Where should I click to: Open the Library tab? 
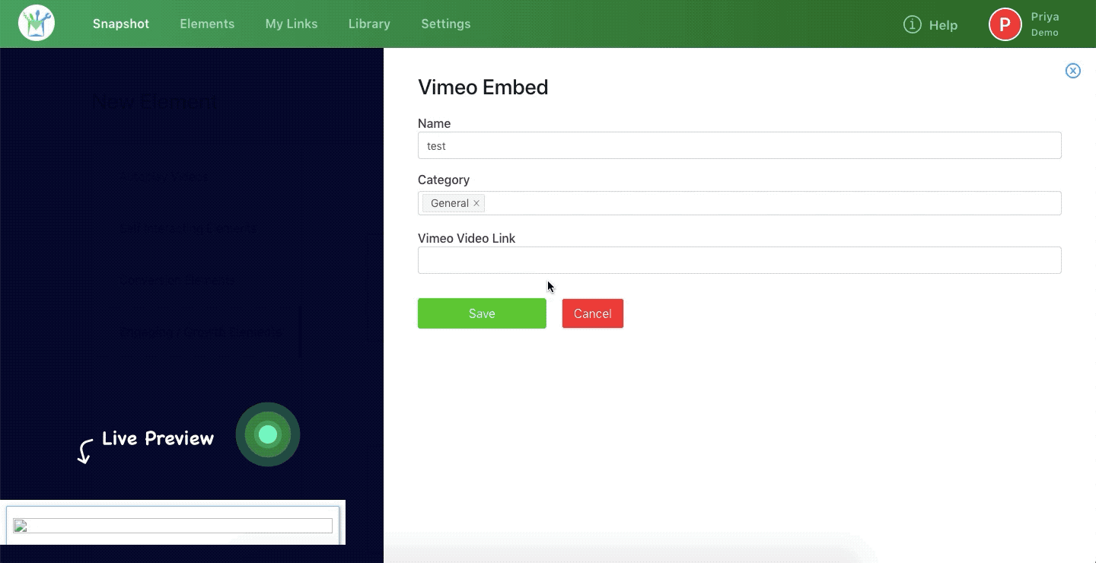(x=369, y=24)
